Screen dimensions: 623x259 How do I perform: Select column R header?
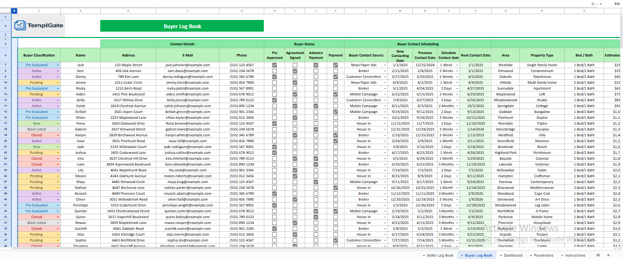click(x=542, y=11)
